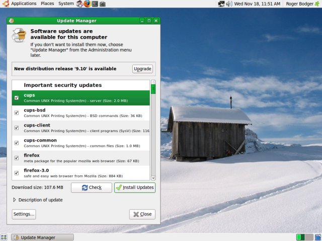Click the clock showing Wed Nov 18
Image resolution: width=322 pixels, height=241 pixels.
pos(257,4)
